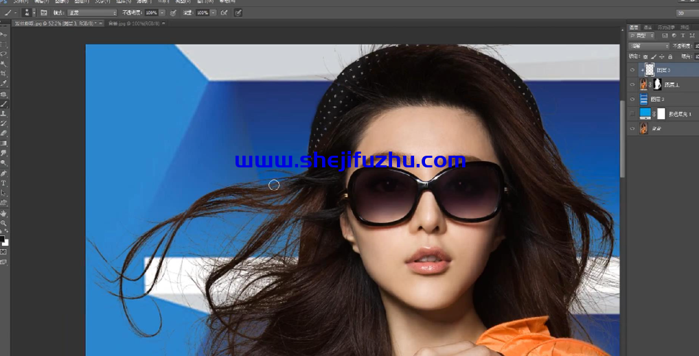Select the Rectangular Marquee tool
This screenshot has width=699, height=356.
4,44
